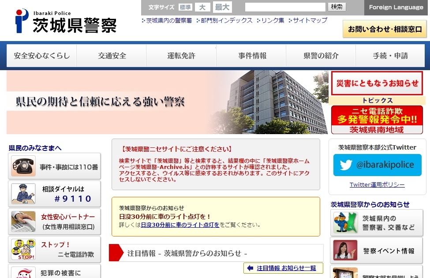Image resolution: width=430 pixels, height=278 pixels.
Task: Click the site search text field
Action: (285, 7)
